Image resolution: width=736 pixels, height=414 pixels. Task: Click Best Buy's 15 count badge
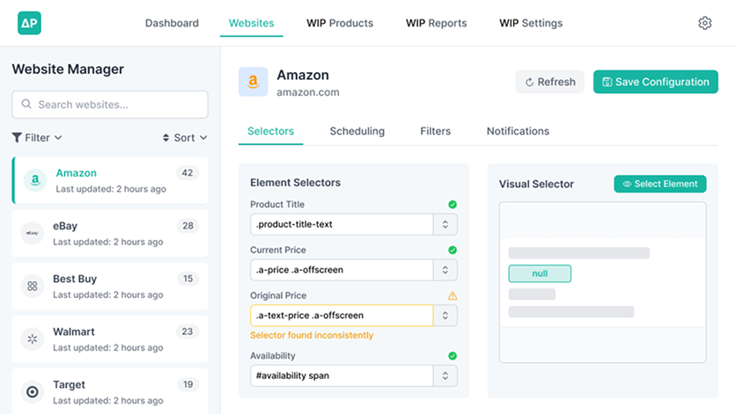[188, 279]
